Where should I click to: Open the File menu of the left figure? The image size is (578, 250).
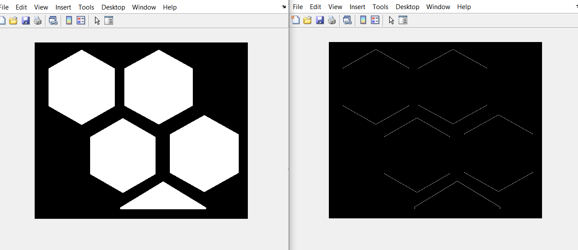tap(4, 7)
